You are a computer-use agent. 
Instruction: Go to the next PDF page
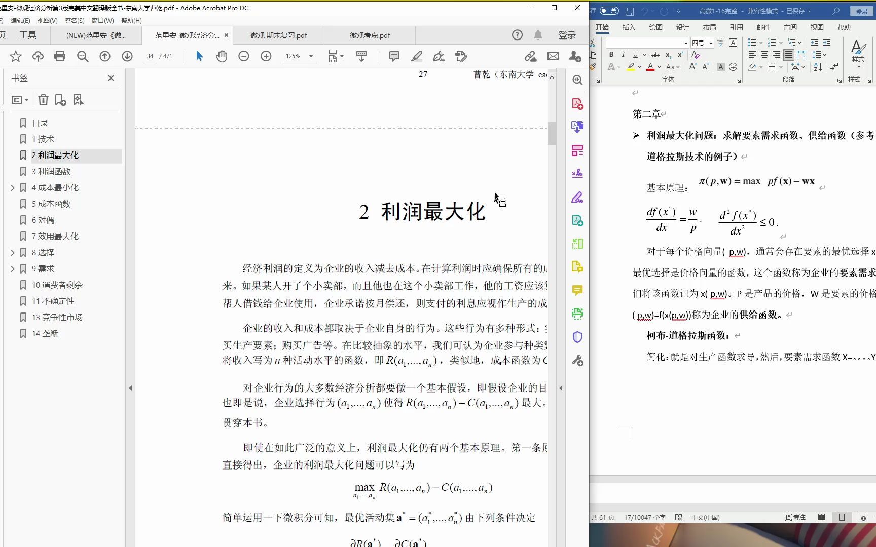(127, 56)
